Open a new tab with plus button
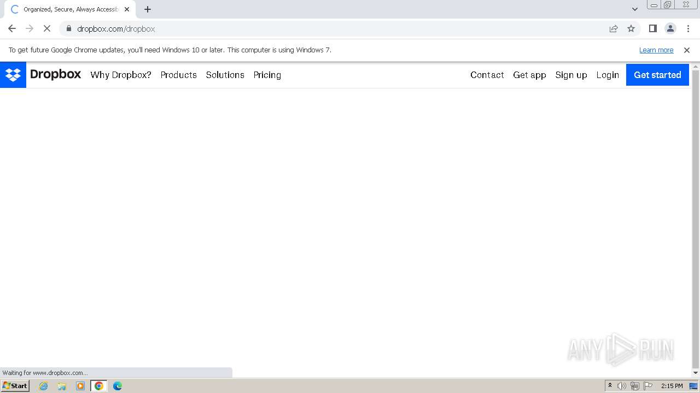The width and height of the screenshot is (700, 393). click(x=148, y=9)
